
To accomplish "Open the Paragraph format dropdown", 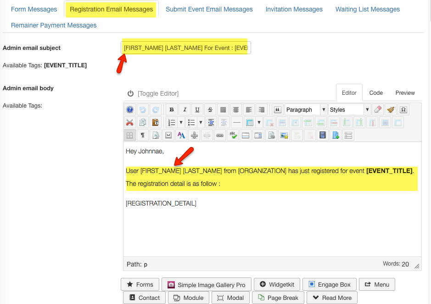I will 303,109.
